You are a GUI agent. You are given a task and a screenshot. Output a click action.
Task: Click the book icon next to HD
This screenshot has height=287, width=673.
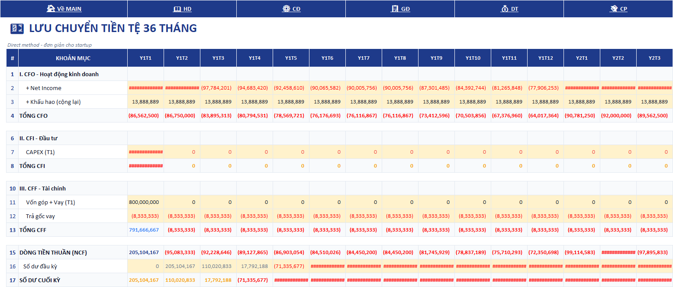(x=177, y=9)
